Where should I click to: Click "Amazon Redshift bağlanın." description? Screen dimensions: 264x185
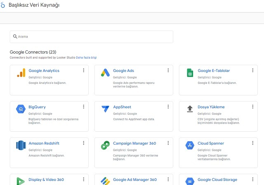tap(47, 155)
